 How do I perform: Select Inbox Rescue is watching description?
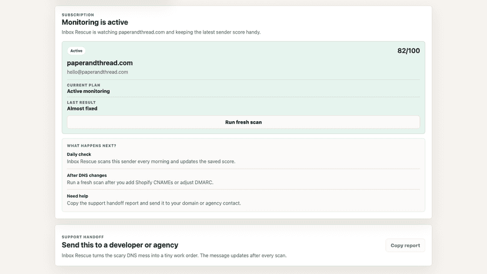click(x=161, y=32)
